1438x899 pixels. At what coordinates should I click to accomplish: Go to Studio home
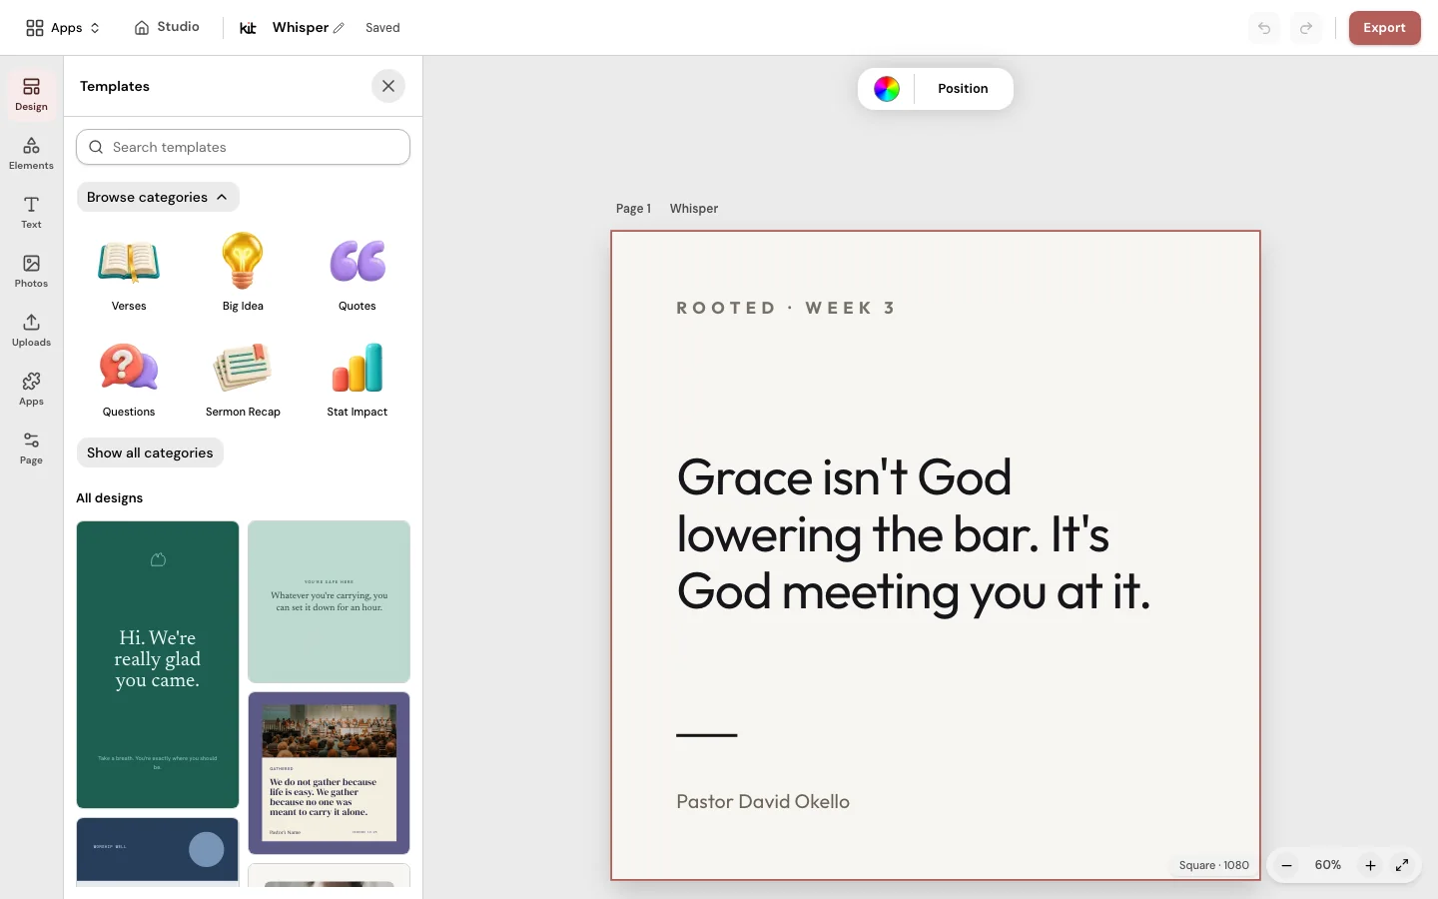pos(167,27)
